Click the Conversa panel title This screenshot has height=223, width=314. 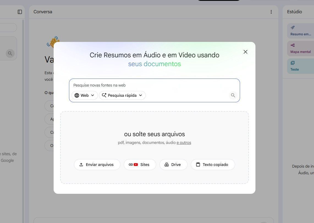[x=43, y=12]
